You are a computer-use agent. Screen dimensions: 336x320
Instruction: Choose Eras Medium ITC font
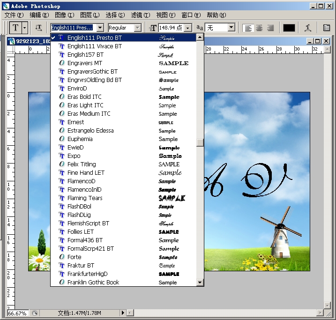tap(123, 114)
